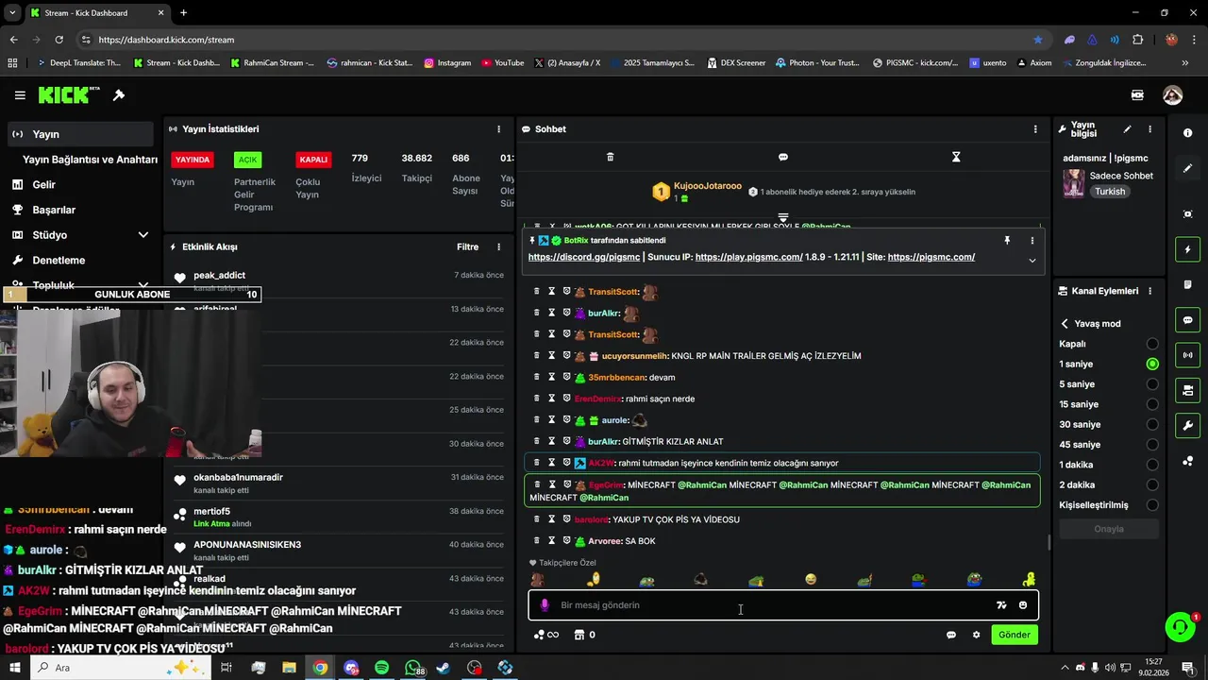Click the hourglass icon under Sohbet header
Image resolution: width=1208 pixels, height=680 pixels.
tap(956, 157)
